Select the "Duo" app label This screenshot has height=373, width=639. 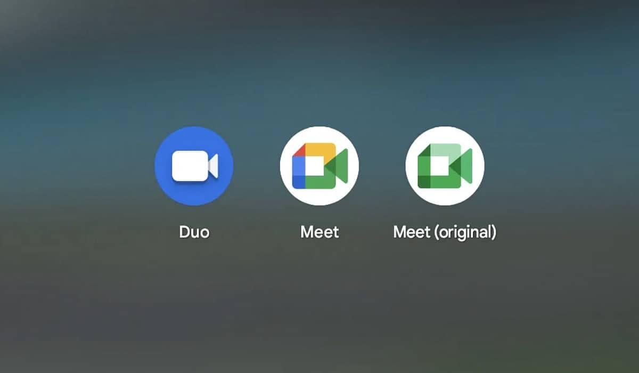[x=194, y=232]
